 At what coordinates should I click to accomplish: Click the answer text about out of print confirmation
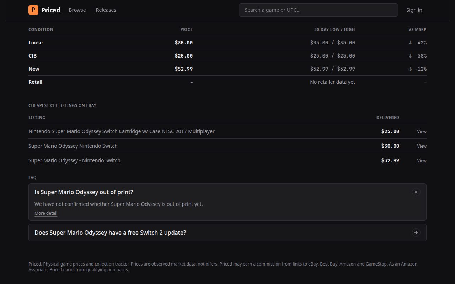pos(119,204)
